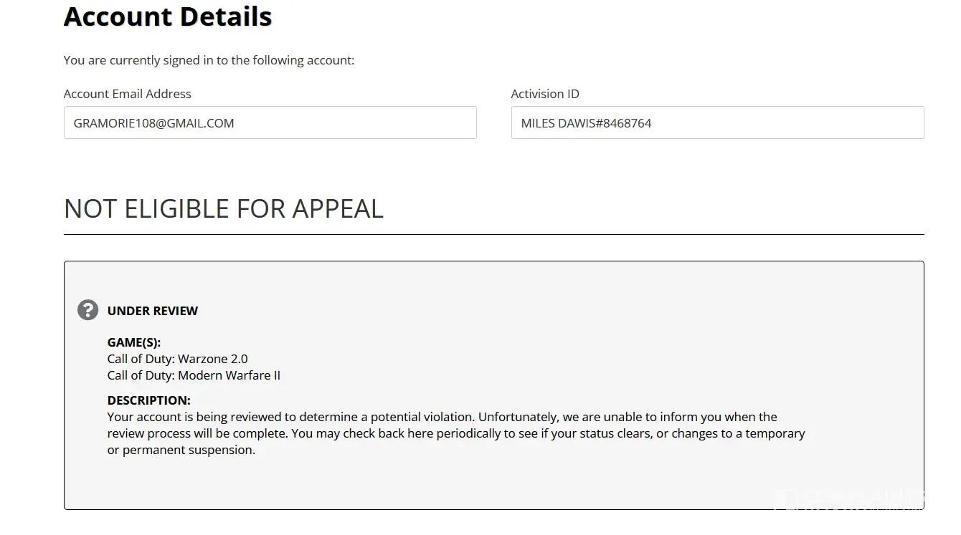Screen dimensions: 961x535
Task: Click the email text GRAMORIE108@GMAIL.COM
Action: (x=154, y=123)
